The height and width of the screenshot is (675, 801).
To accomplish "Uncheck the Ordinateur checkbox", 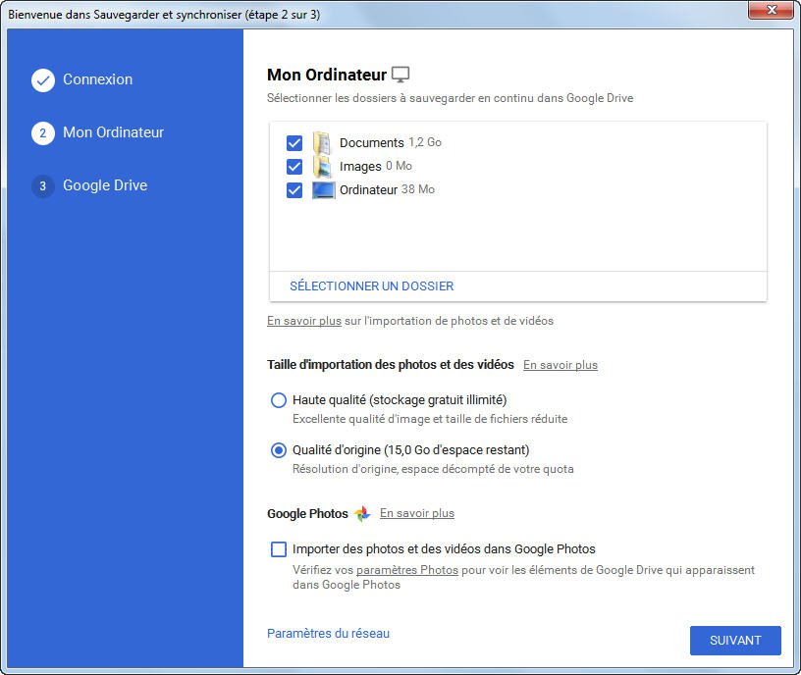I will pos(294,190).
